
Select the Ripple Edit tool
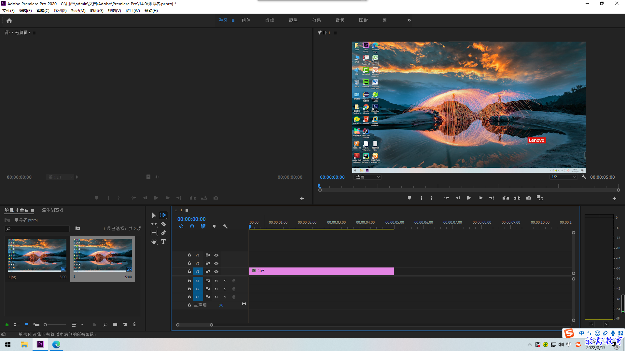[x=154, y=224]
